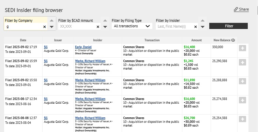Click the Filter by $CAD Amount input

[x=77, y=27]
